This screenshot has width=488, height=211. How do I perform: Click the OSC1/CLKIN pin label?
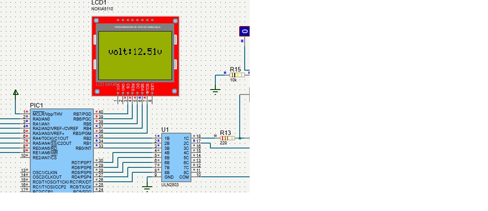(x=45, y=172)
